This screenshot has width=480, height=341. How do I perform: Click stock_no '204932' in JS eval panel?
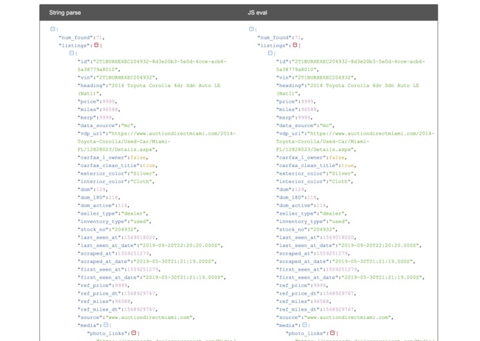pyautogui.click(x=323, y=229)
